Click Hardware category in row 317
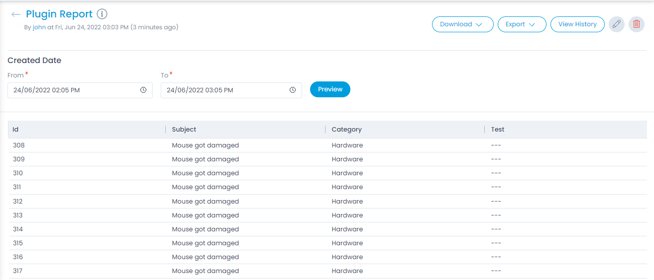654x280 pixels. (x=347, y=271)
